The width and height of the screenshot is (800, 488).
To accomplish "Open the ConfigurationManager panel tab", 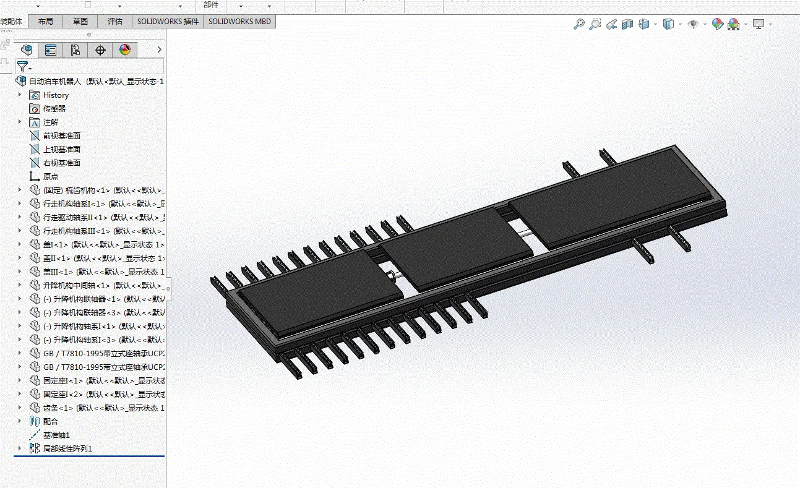I will [x=75, y=50].
